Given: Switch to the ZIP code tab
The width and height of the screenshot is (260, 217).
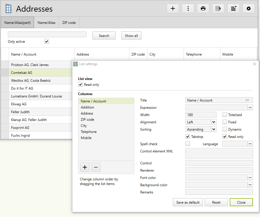Looking at the screenshot, I should [x=69, y=23].
